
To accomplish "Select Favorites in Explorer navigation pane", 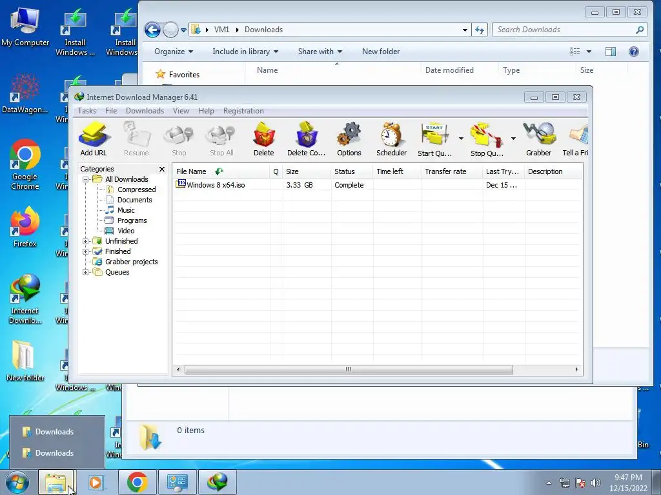I will (x=178, y=75).
